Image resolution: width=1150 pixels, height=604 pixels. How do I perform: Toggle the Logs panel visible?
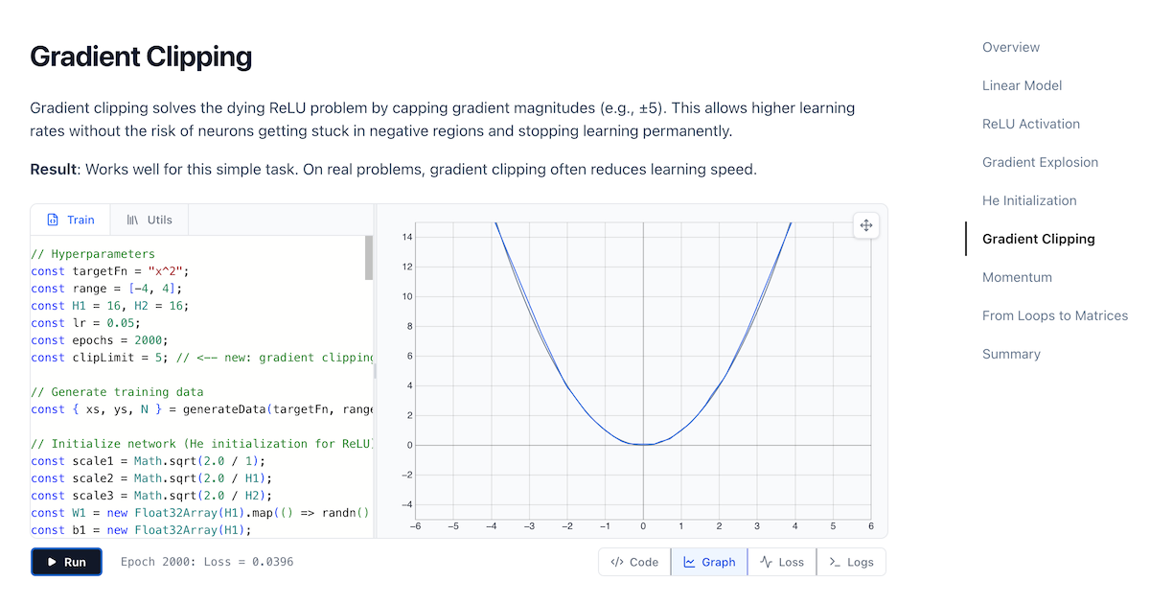point(851,562)
